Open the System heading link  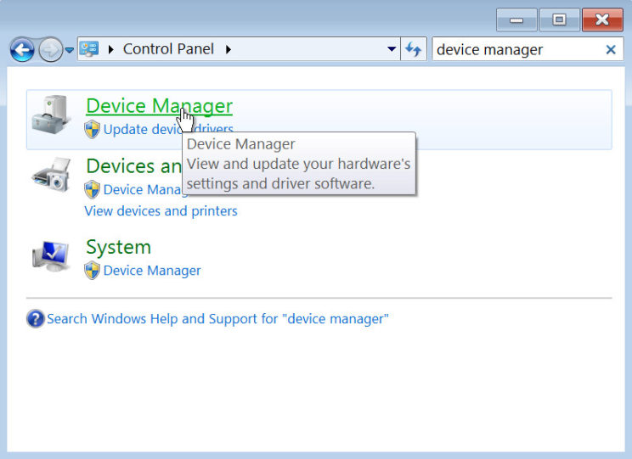pos(118,247)
